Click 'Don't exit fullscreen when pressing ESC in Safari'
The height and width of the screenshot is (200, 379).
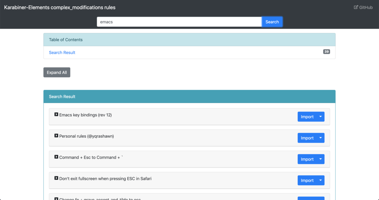tap(105, 179)
